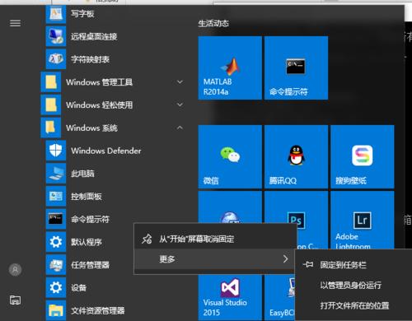Open 文件资源管理器 icon in list
Viewport: 412px width, 321px height.
coord(56,310)
